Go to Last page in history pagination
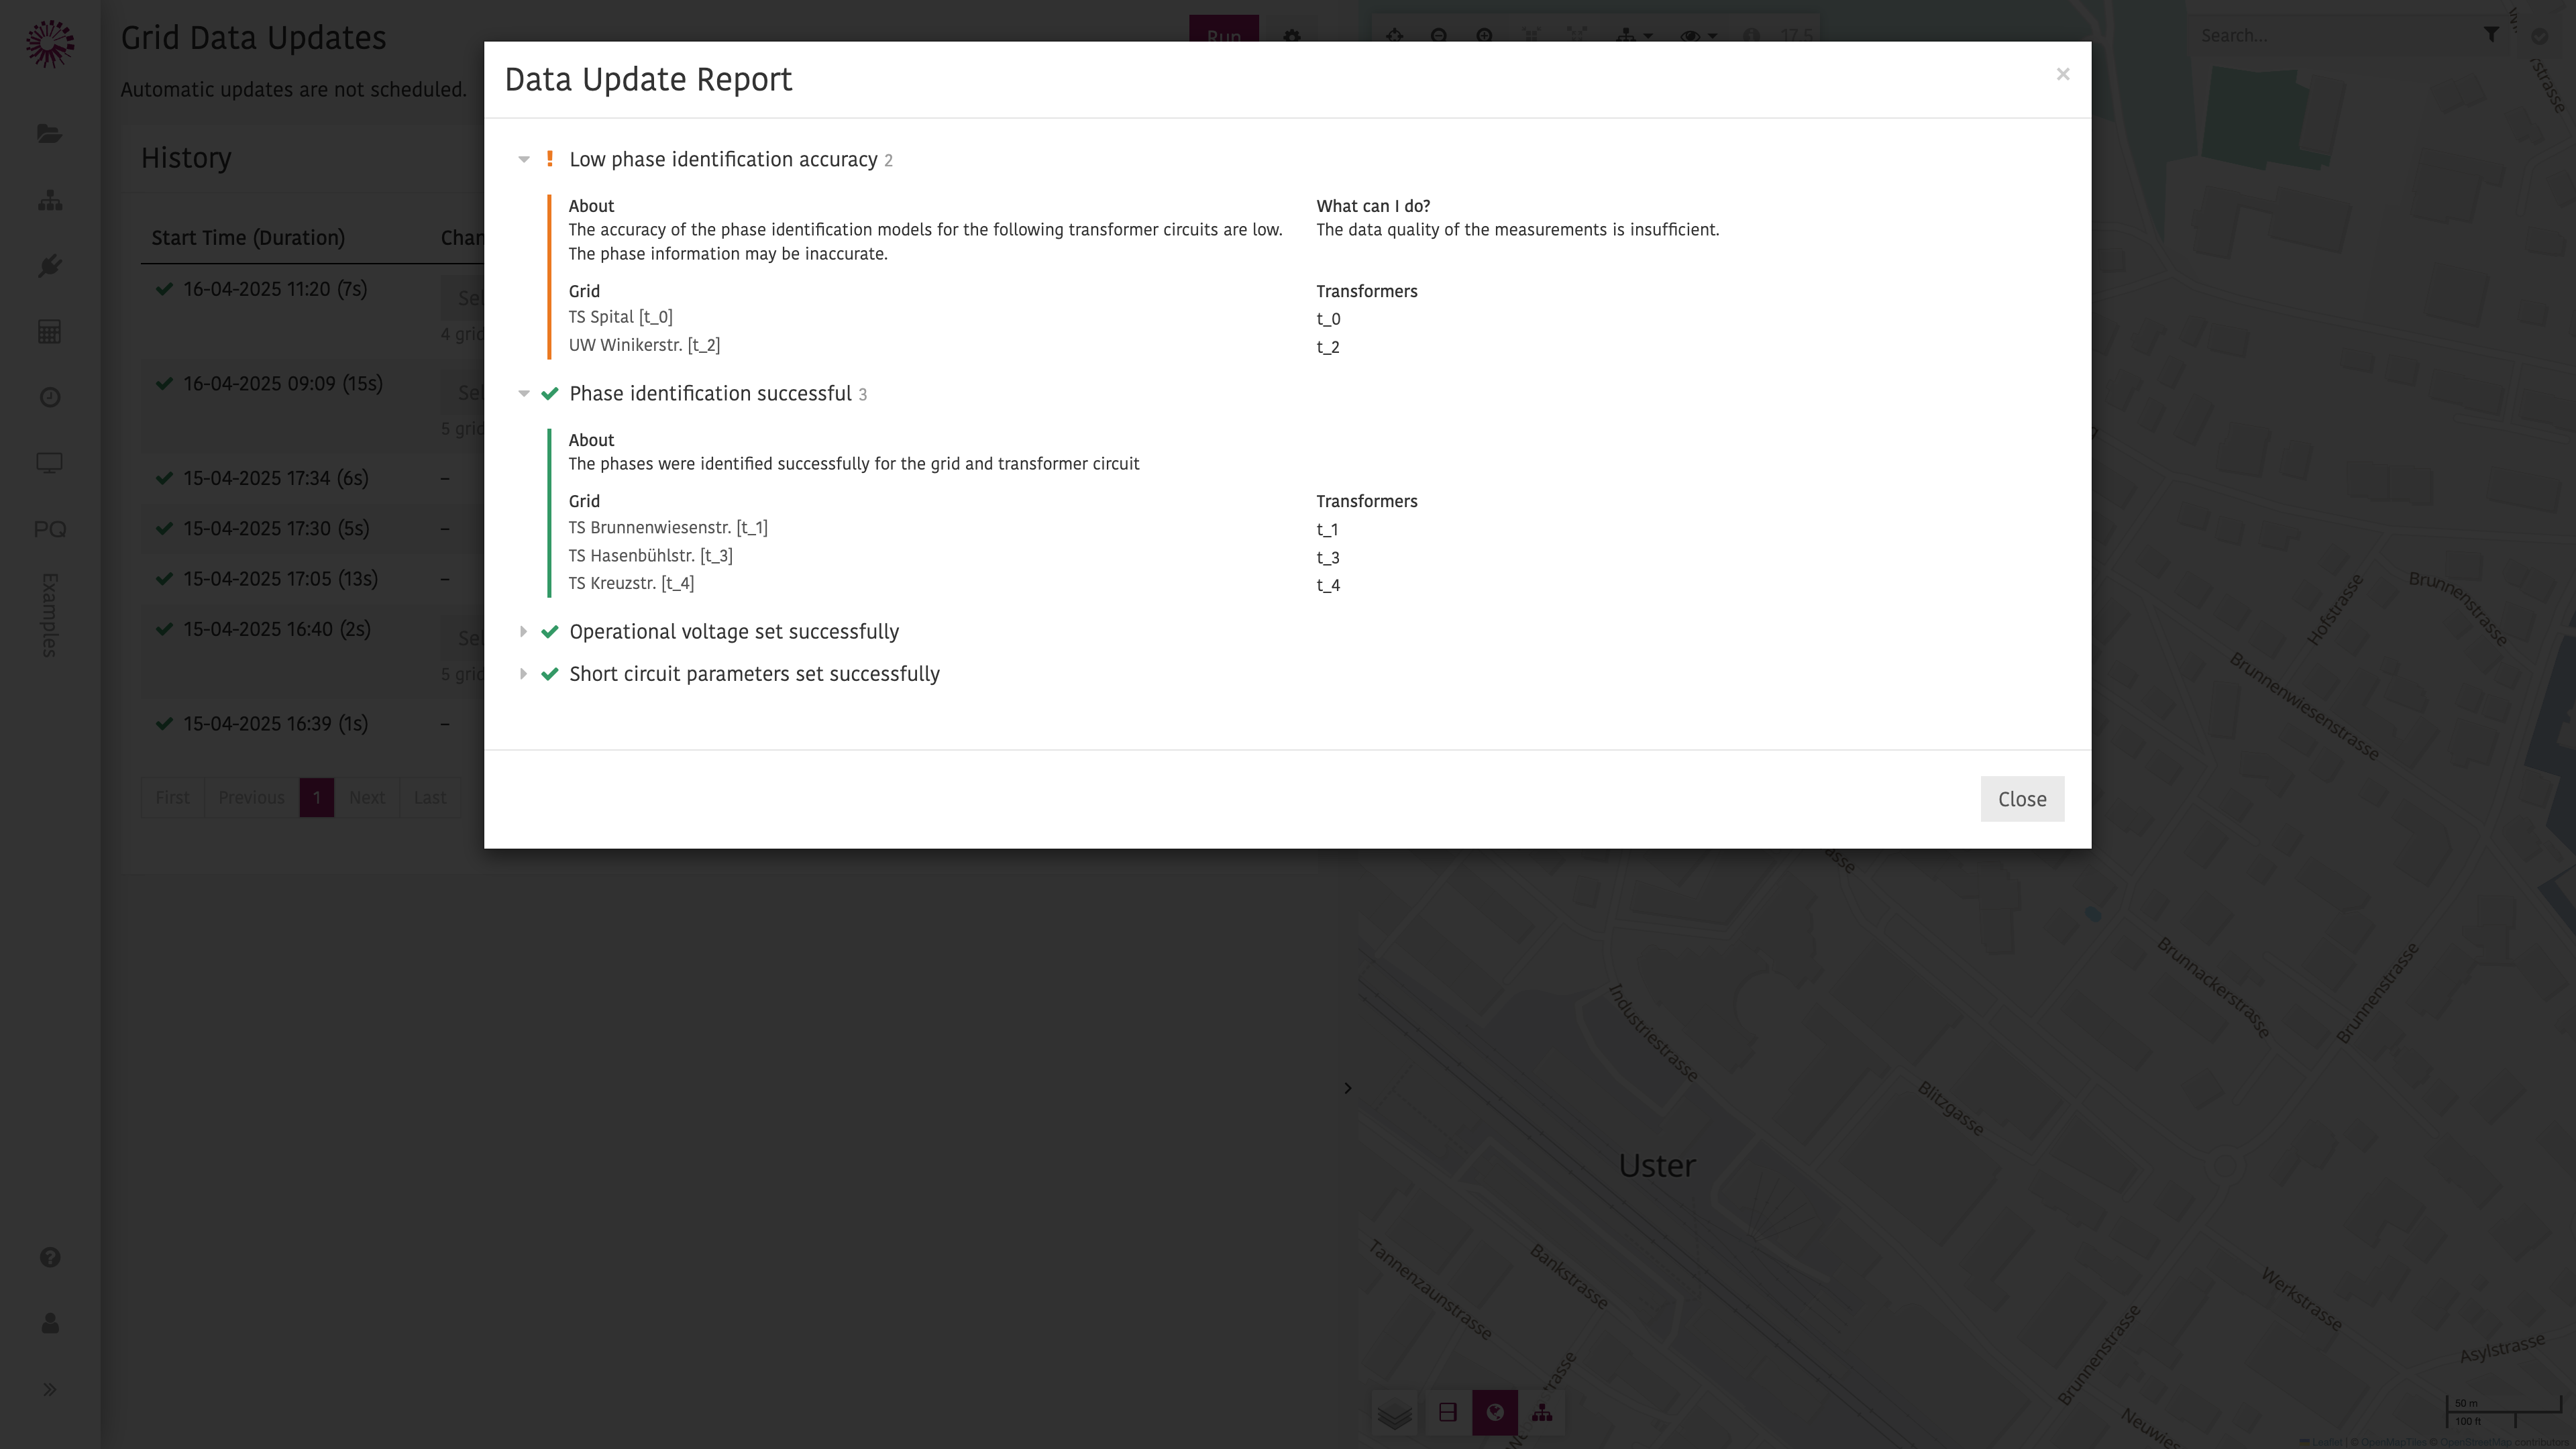This screenshot has height=1449, width=2576. [x=430, y=797]
